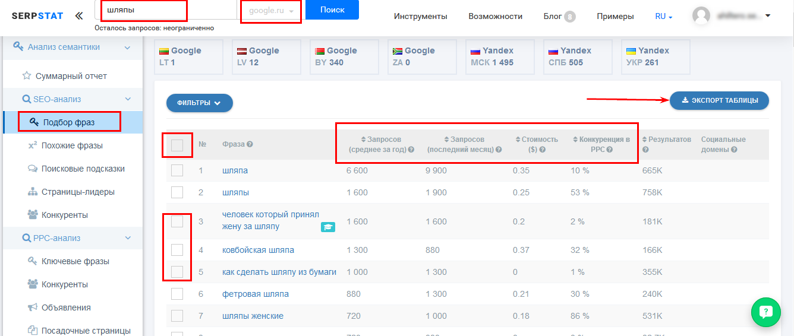Click green help chat bubble icon
The width and height of the screenshot is (794, 336).
[765, 312]
